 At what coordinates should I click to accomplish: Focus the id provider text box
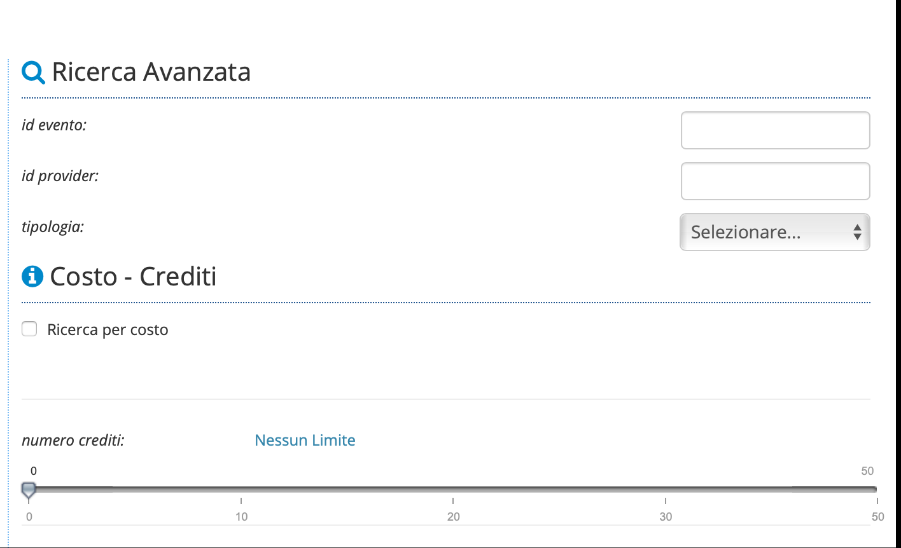775,181
